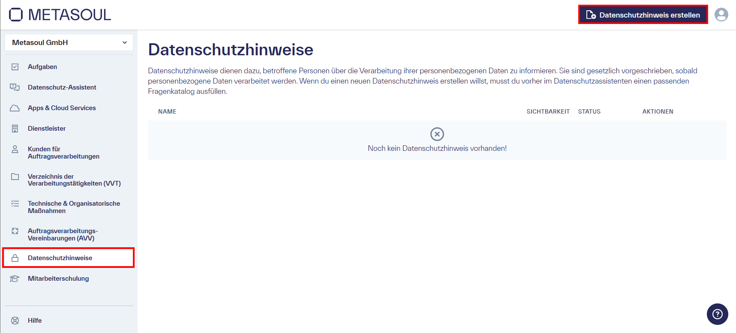Click the building icon beside Dienstleister
The height and width of the screenshot is (333, 736).
[15, 129]
